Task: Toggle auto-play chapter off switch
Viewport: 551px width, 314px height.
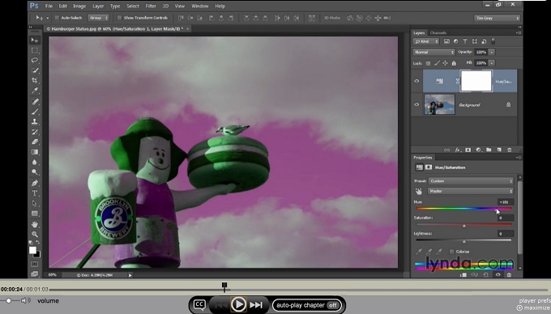Action: [332, 305]
